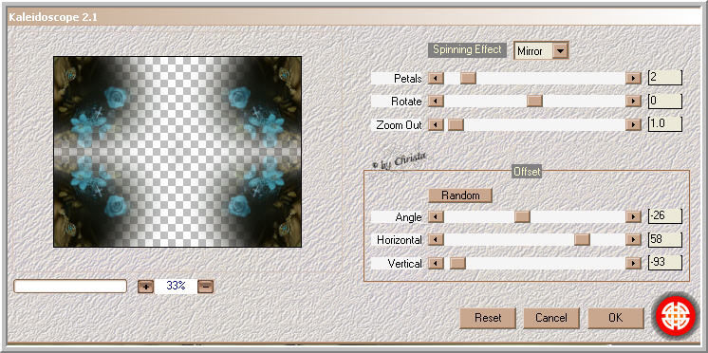This screenshot has height=353, width=708.
Task: Zoom in preview with plus button
Action: (145, 287)
